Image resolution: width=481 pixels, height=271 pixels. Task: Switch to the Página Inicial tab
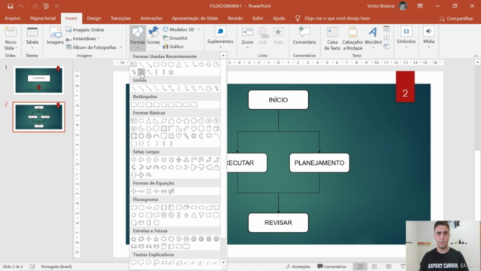click(43, 18)
